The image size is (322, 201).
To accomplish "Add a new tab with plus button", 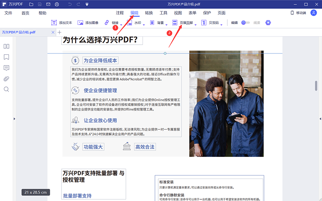I will (59, 32).
